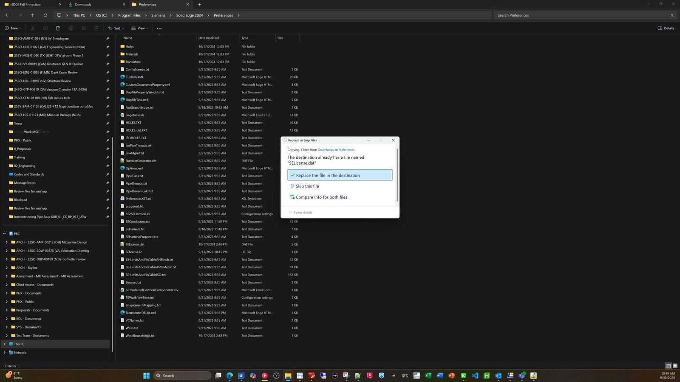This screenshot has width=680, height=382.
Task: Open Excel from the taskbar
Action: [428, 376]
